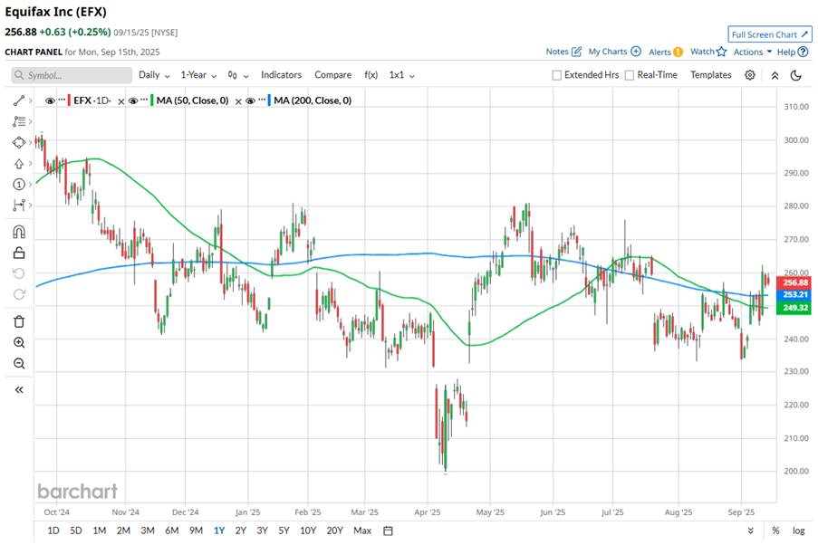Collapse the chart toolbar with double chevron
The image size is (818, 545).
tap(775, 75)
